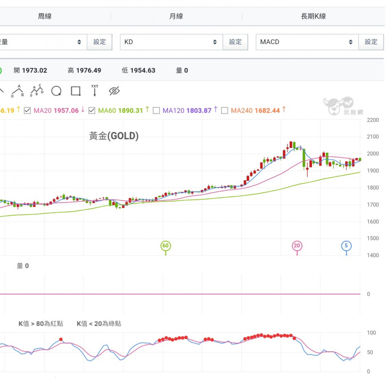Open the MACD indicator dropdown
This screenshot has width=390, height=378.
tap(307, 42)
